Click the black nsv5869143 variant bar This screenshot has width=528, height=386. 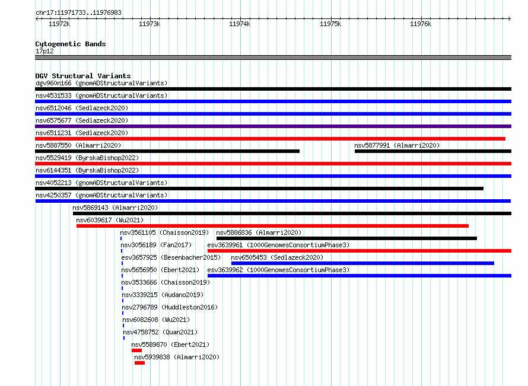pyautogui.click(x=292, y=213)
